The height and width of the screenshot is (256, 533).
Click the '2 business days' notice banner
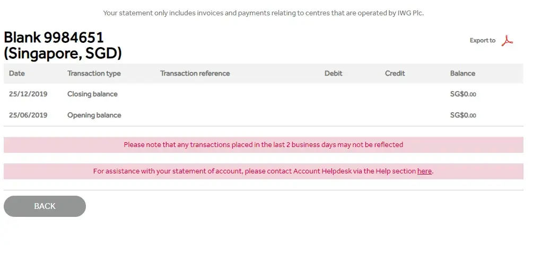(263, 145)
